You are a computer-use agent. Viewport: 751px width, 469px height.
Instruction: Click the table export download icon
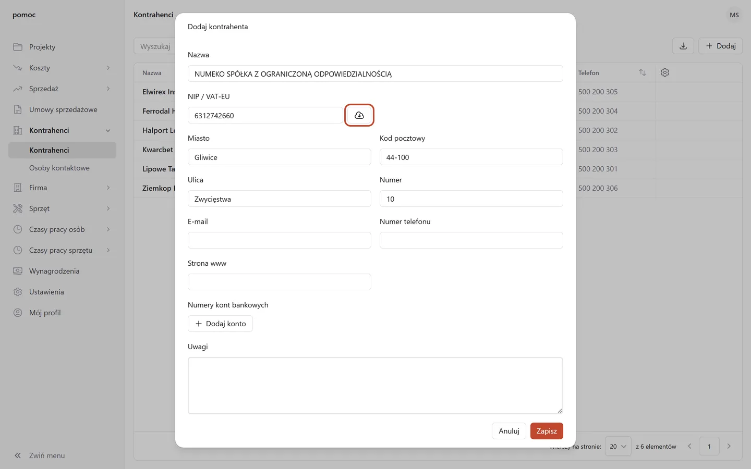pos(683,46)
